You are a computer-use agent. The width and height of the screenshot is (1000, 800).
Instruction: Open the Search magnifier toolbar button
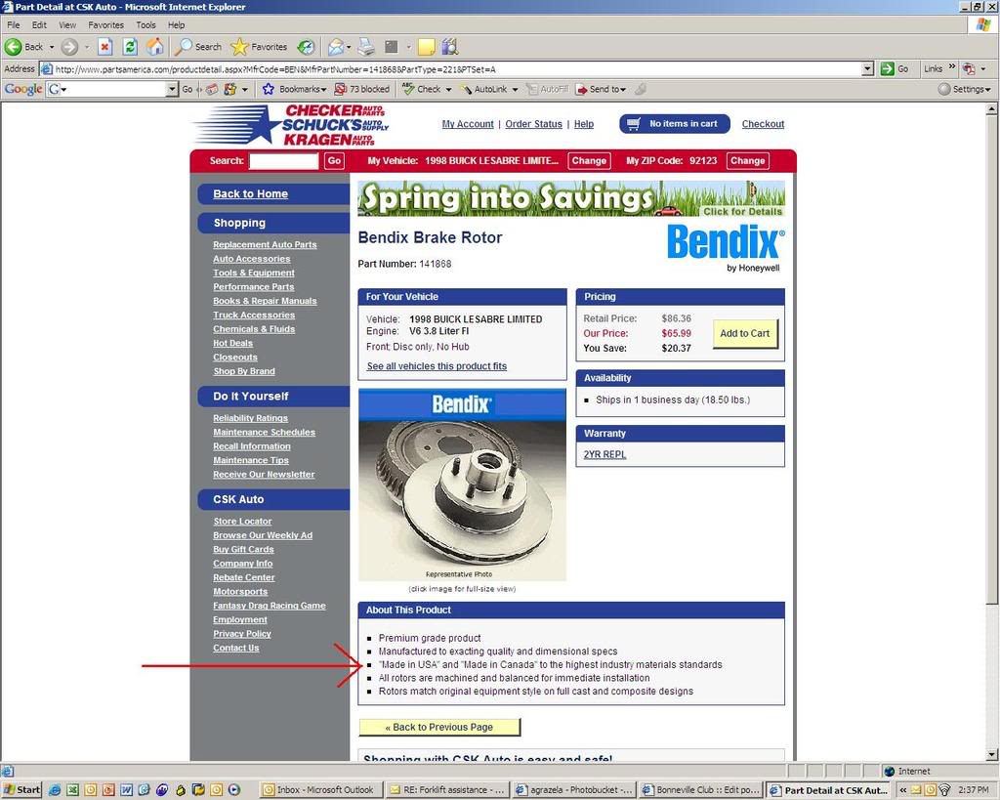(198, 47)
